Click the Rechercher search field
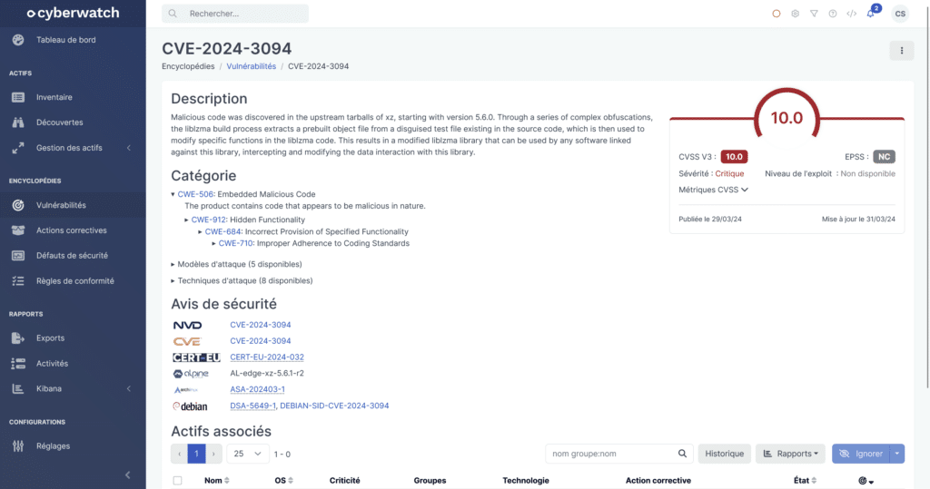This screenshot has height=489, width=930. 235,14
